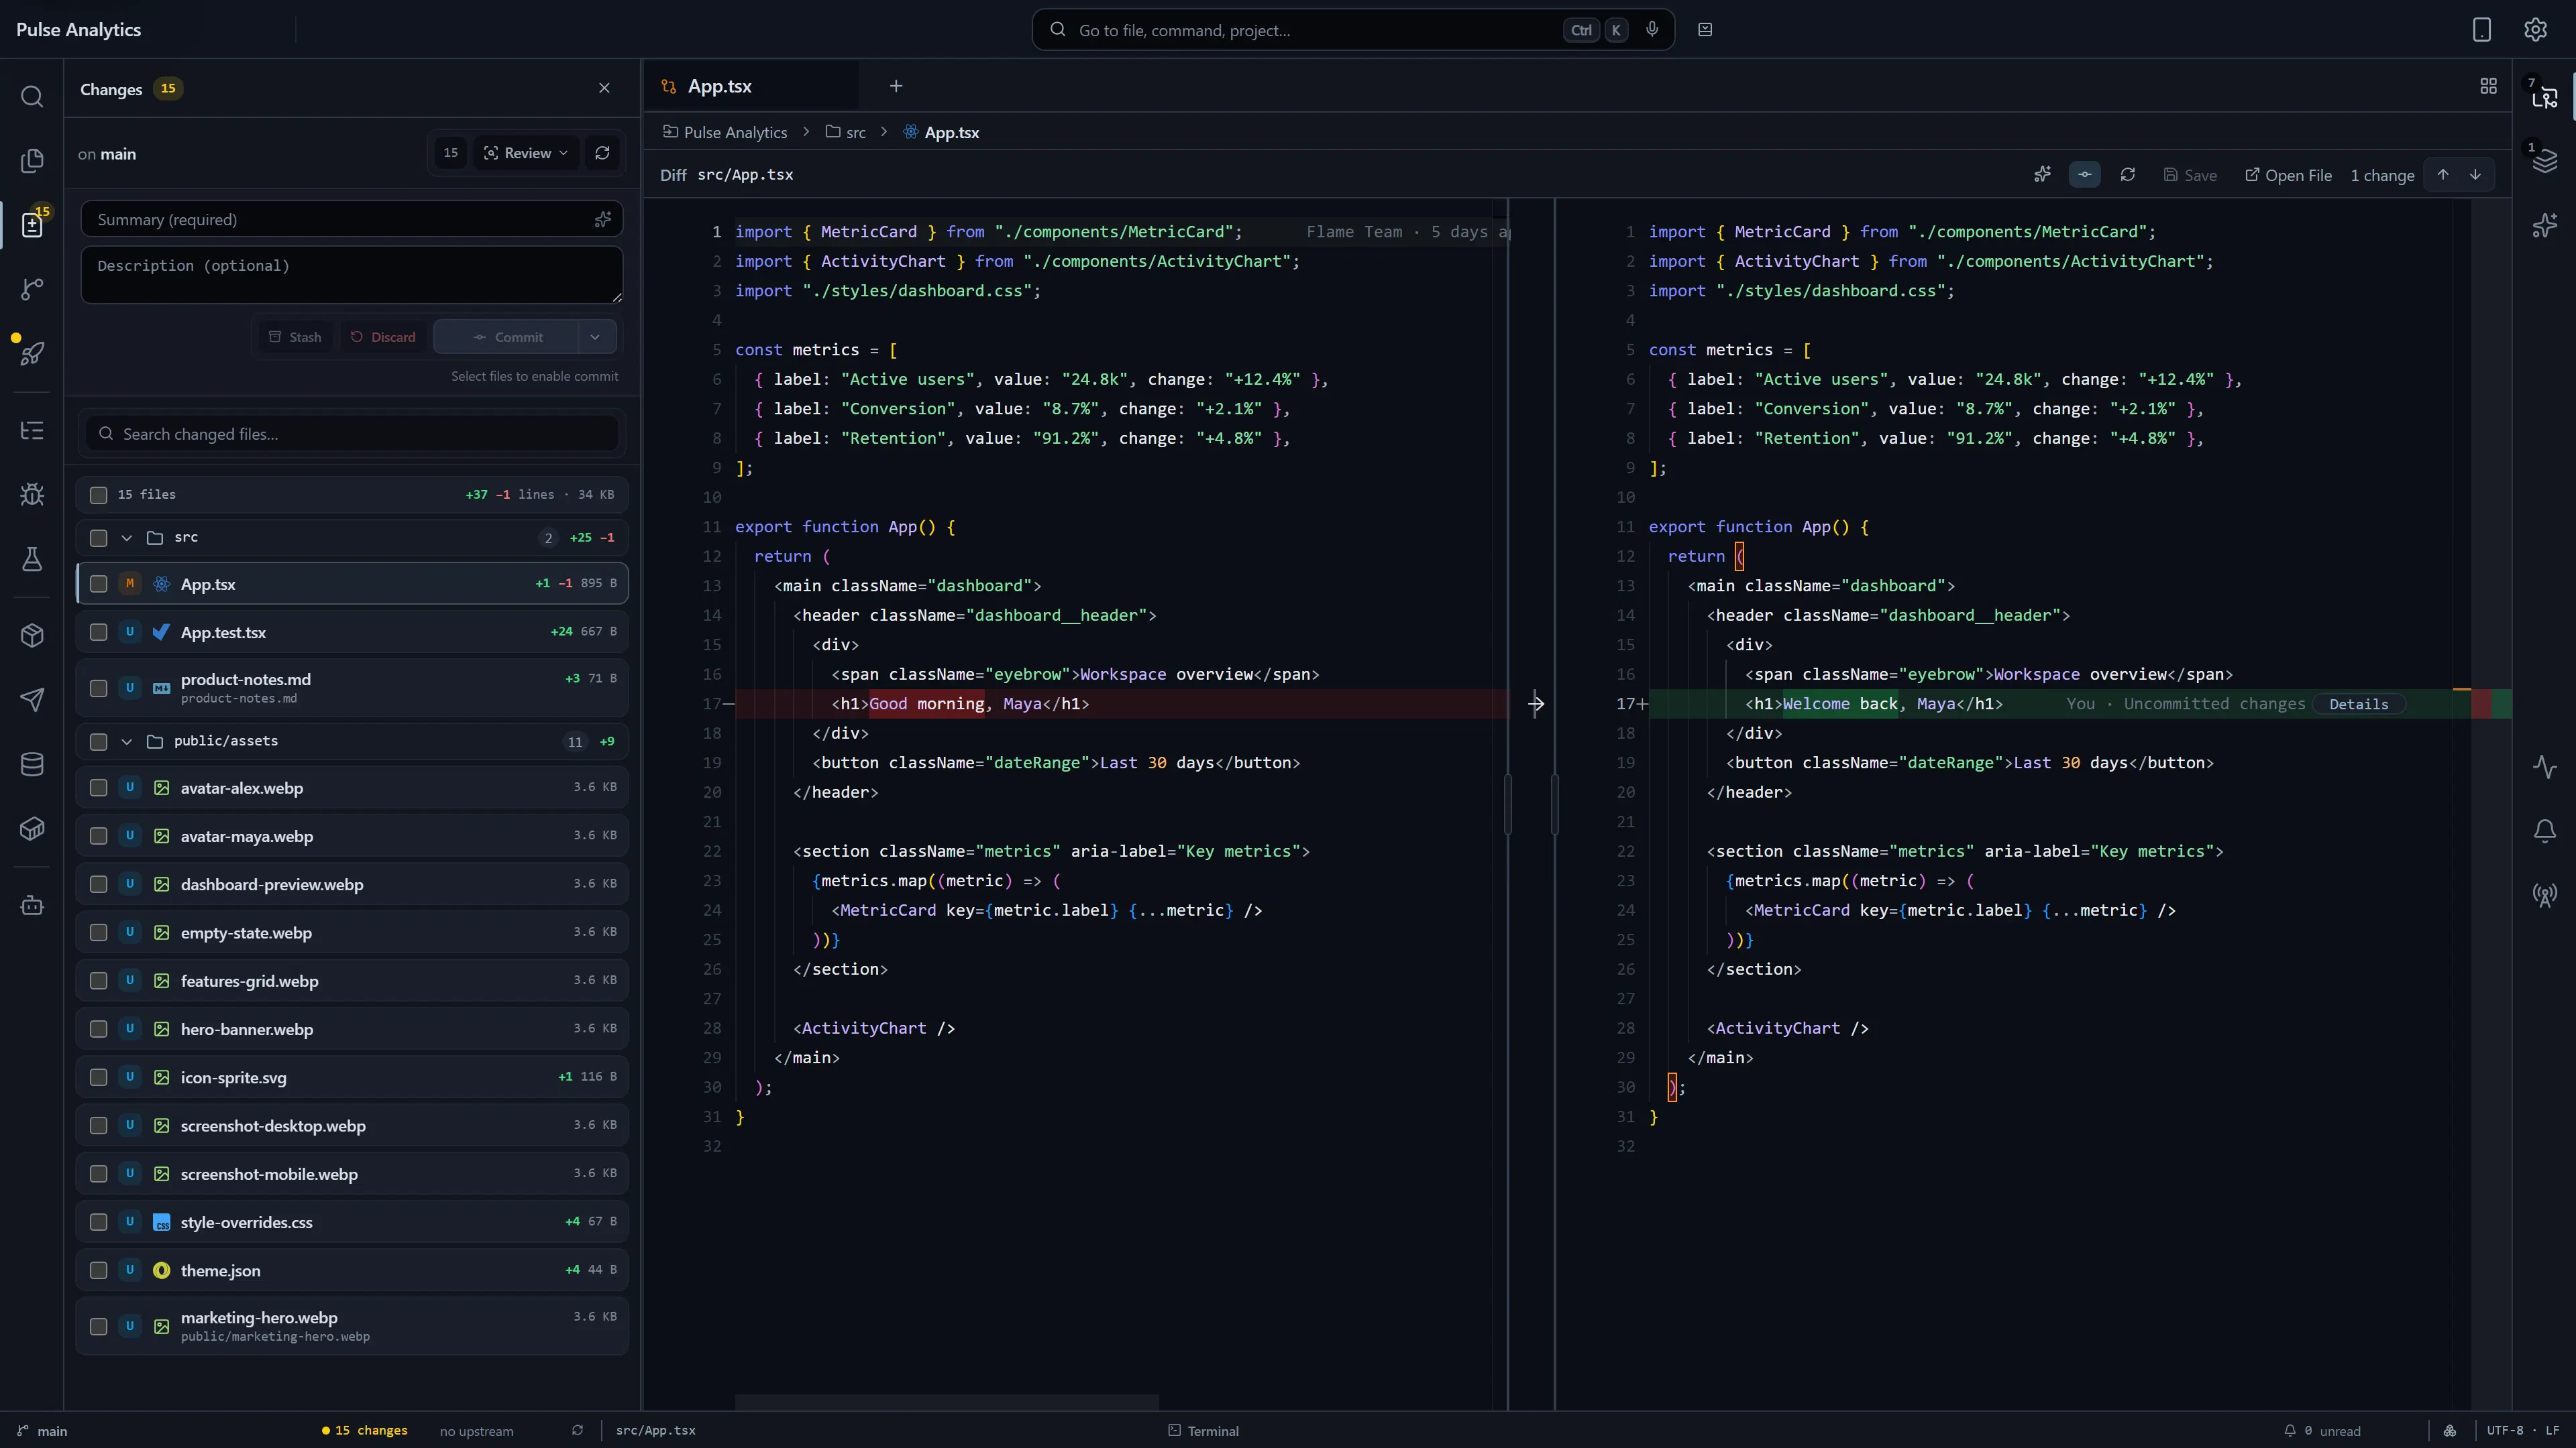
Task: Check the theme.json checkbox
Action: tap(98, 1270)
